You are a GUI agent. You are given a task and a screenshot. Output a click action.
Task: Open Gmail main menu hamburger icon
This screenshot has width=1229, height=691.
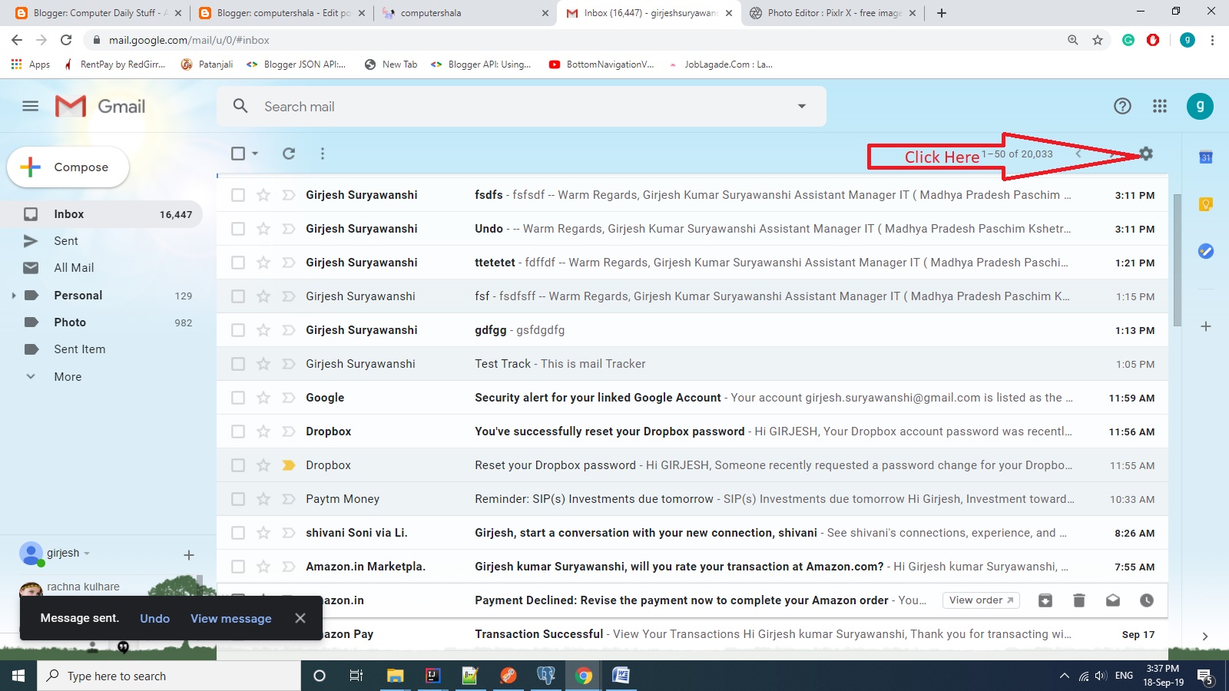point(31,106)
